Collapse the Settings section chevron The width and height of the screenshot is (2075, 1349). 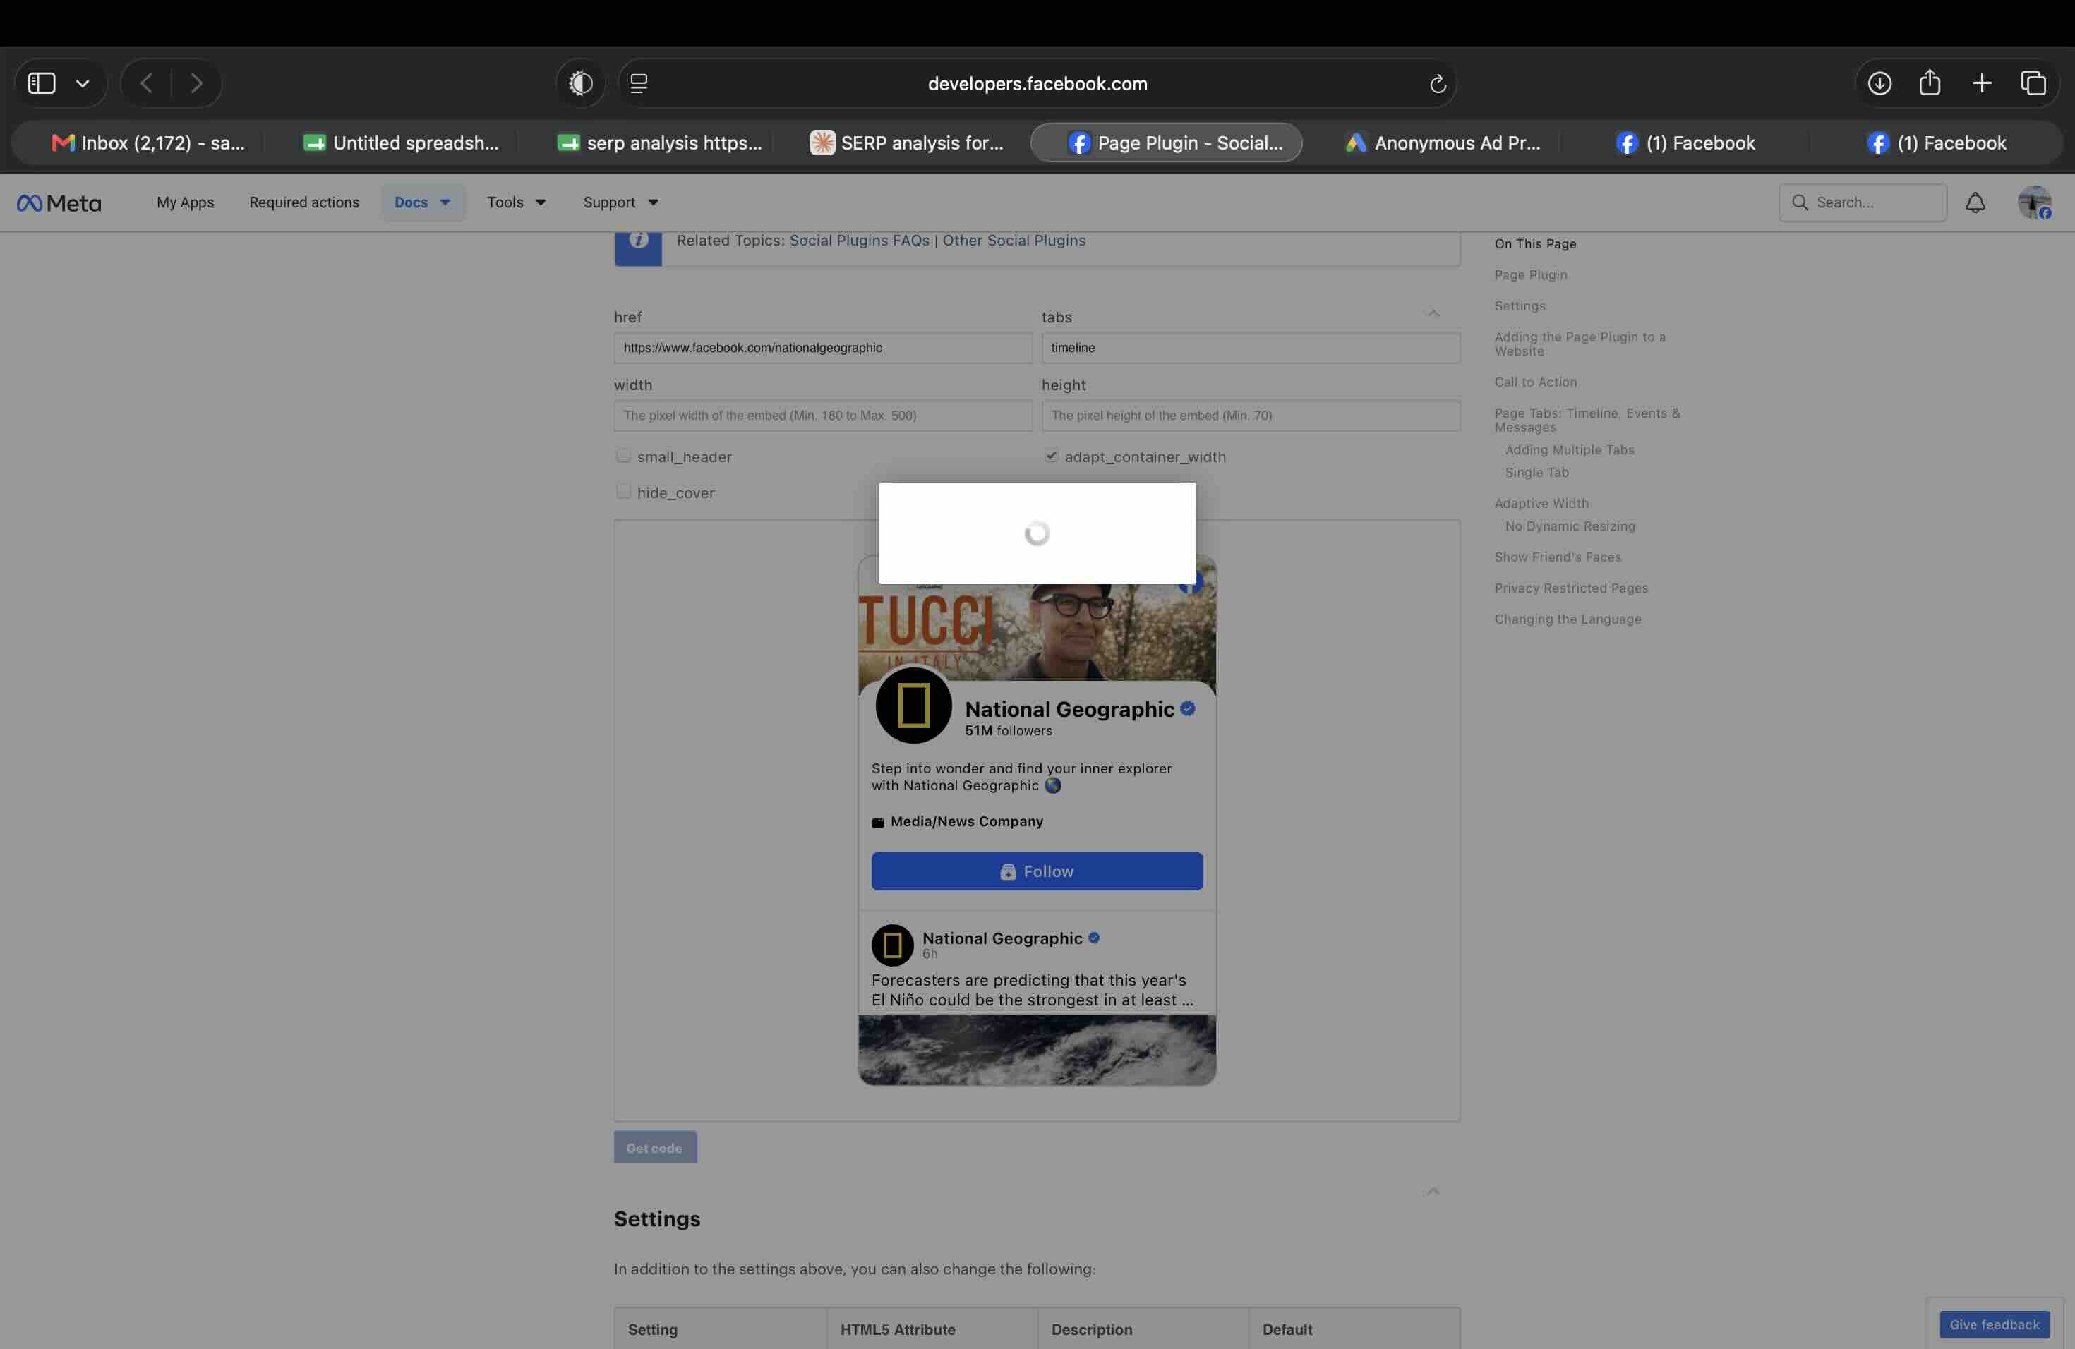[x=1433, y=1190]
